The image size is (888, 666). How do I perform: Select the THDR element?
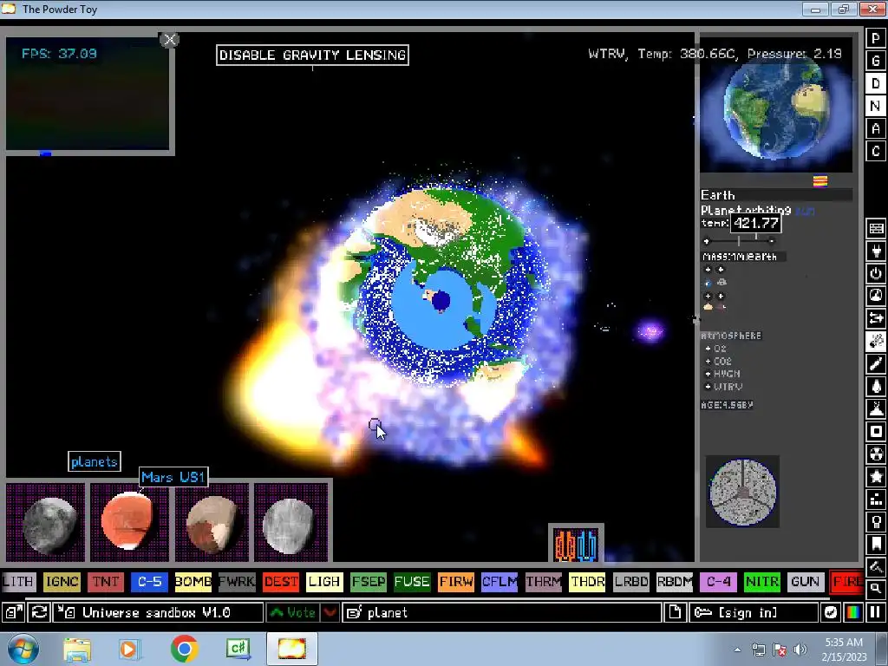(x=587, y=582)
